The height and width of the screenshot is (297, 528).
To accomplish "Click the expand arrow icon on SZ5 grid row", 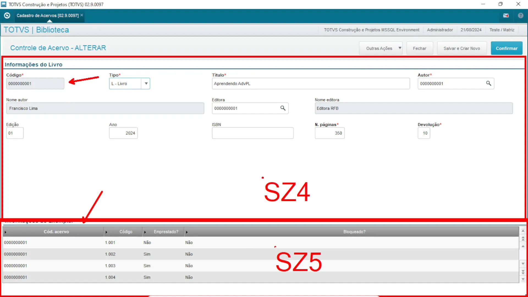I will pos(5,232).
